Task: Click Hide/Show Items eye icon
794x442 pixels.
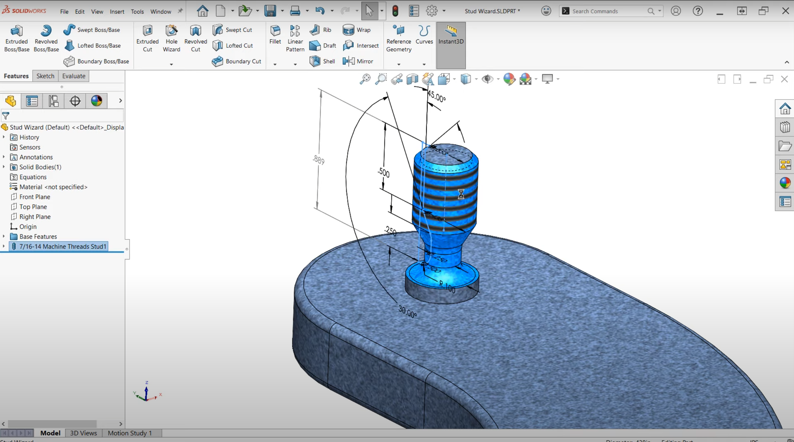Action: click(x=487, y=79)
